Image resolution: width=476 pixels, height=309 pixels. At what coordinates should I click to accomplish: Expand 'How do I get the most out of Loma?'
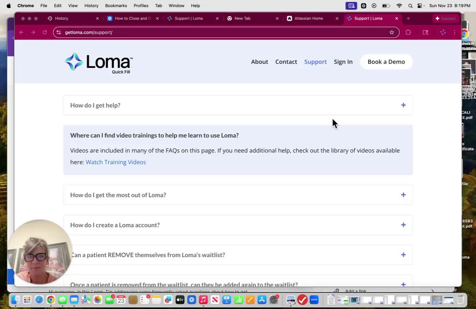point(238,195)
